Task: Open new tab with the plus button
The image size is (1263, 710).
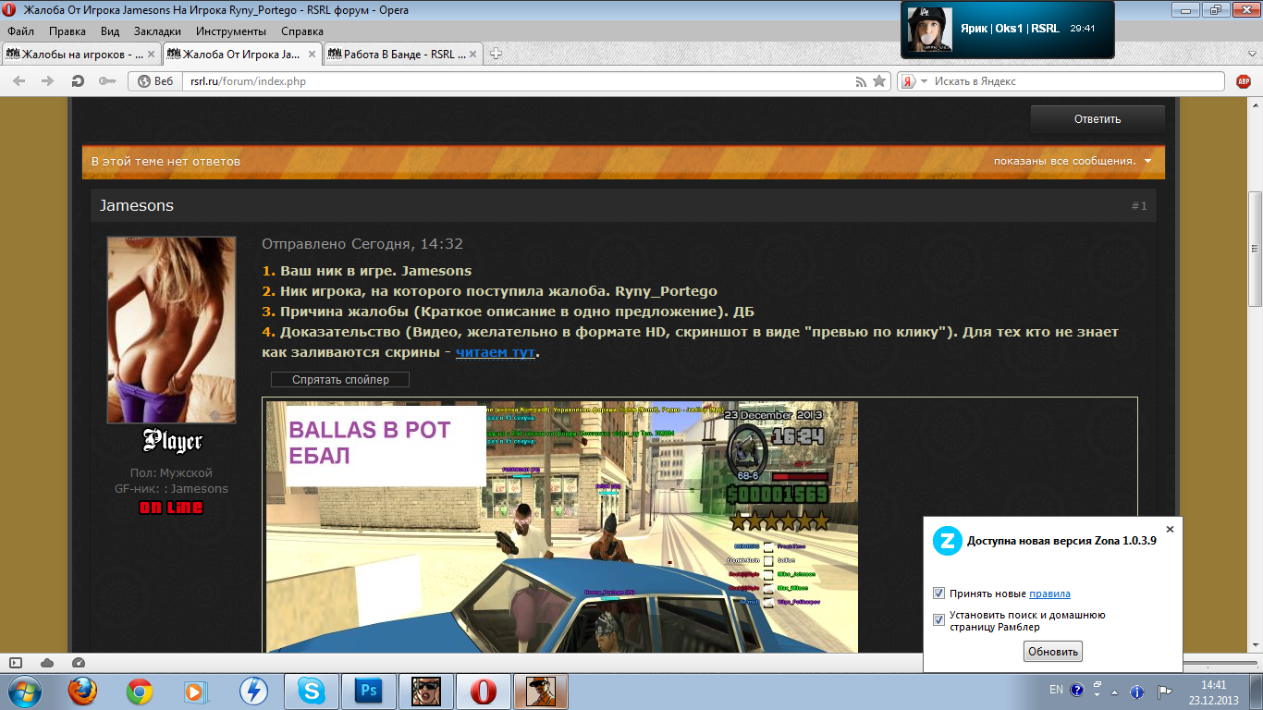Action: (496, 54)
